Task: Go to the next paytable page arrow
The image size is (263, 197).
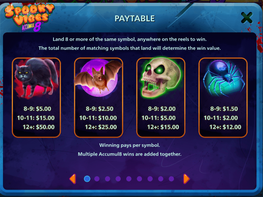Action: coord(187,179)
